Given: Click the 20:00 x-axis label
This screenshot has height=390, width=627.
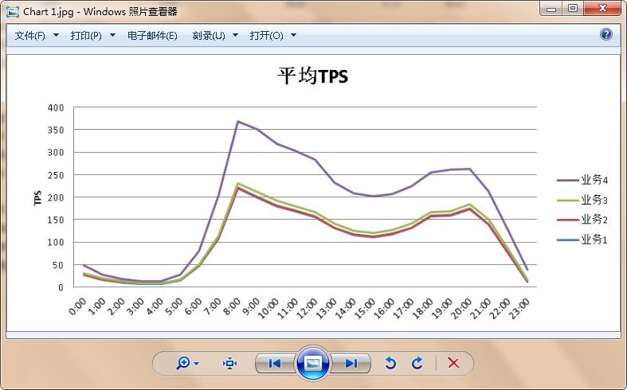Looking at the screenshot, I should coord(461,309).
